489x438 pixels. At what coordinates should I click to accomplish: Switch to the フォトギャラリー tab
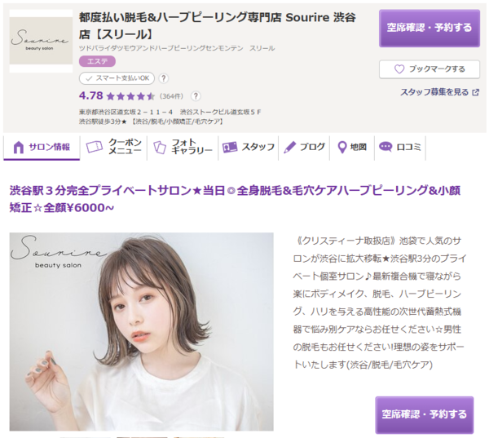point(183,147)
